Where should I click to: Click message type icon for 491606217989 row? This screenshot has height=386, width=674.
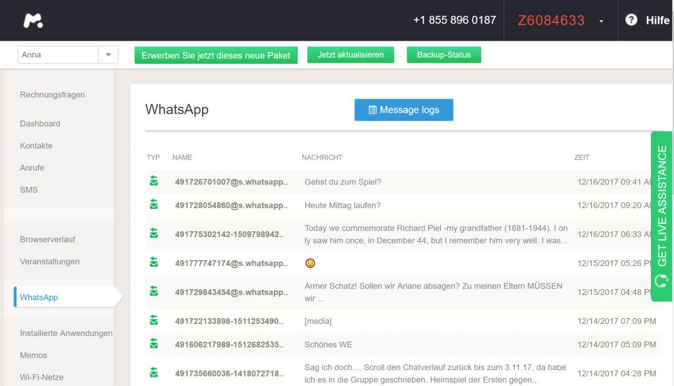[x=154, y=343]
